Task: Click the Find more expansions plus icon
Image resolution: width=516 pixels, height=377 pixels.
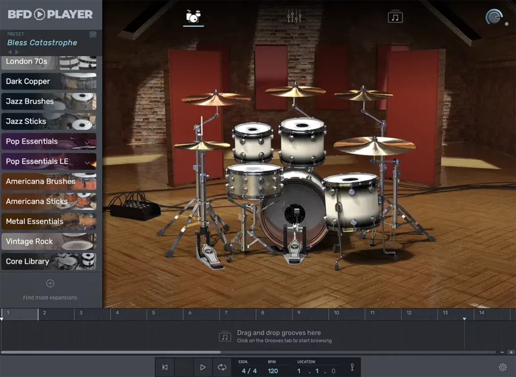Action: [x=50, y=283]
